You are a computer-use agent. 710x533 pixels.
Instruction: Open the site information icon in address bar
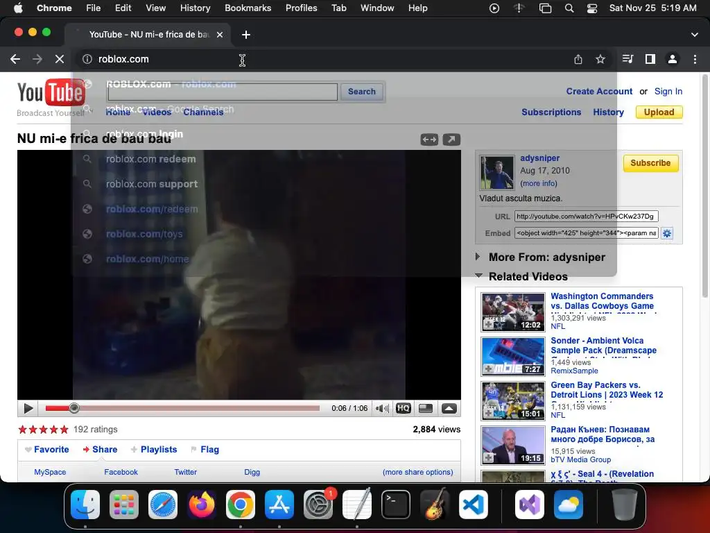[x=87, y=60]
